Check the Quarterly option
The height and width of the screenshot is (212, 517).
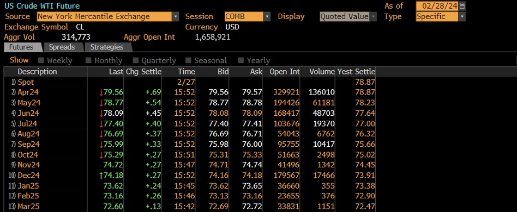click(x=136, y=60)
